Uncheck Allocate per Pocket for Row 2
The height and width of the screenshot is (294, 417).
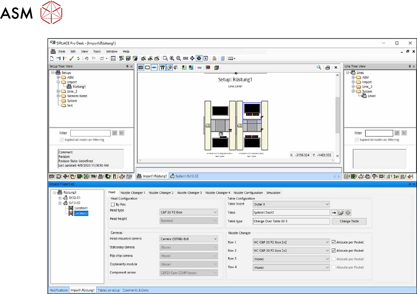(x=333, y=250)
